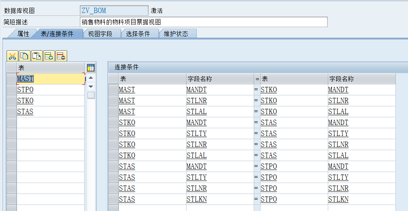The width and height of the screenshot is (408, 211).
Task: Click row selector beside STAS in table list
Action: (11, 112)
